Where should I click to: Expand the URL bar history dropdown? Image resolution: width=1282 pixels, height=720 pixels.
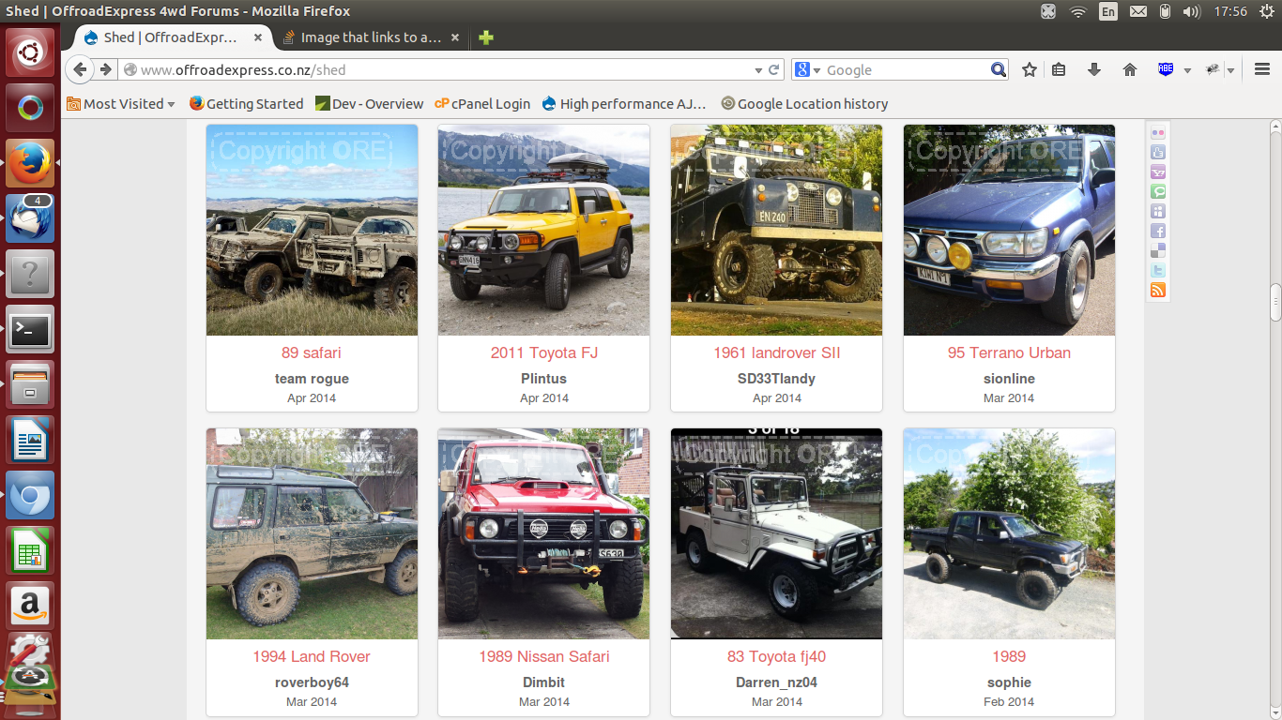tap(758, 70)
